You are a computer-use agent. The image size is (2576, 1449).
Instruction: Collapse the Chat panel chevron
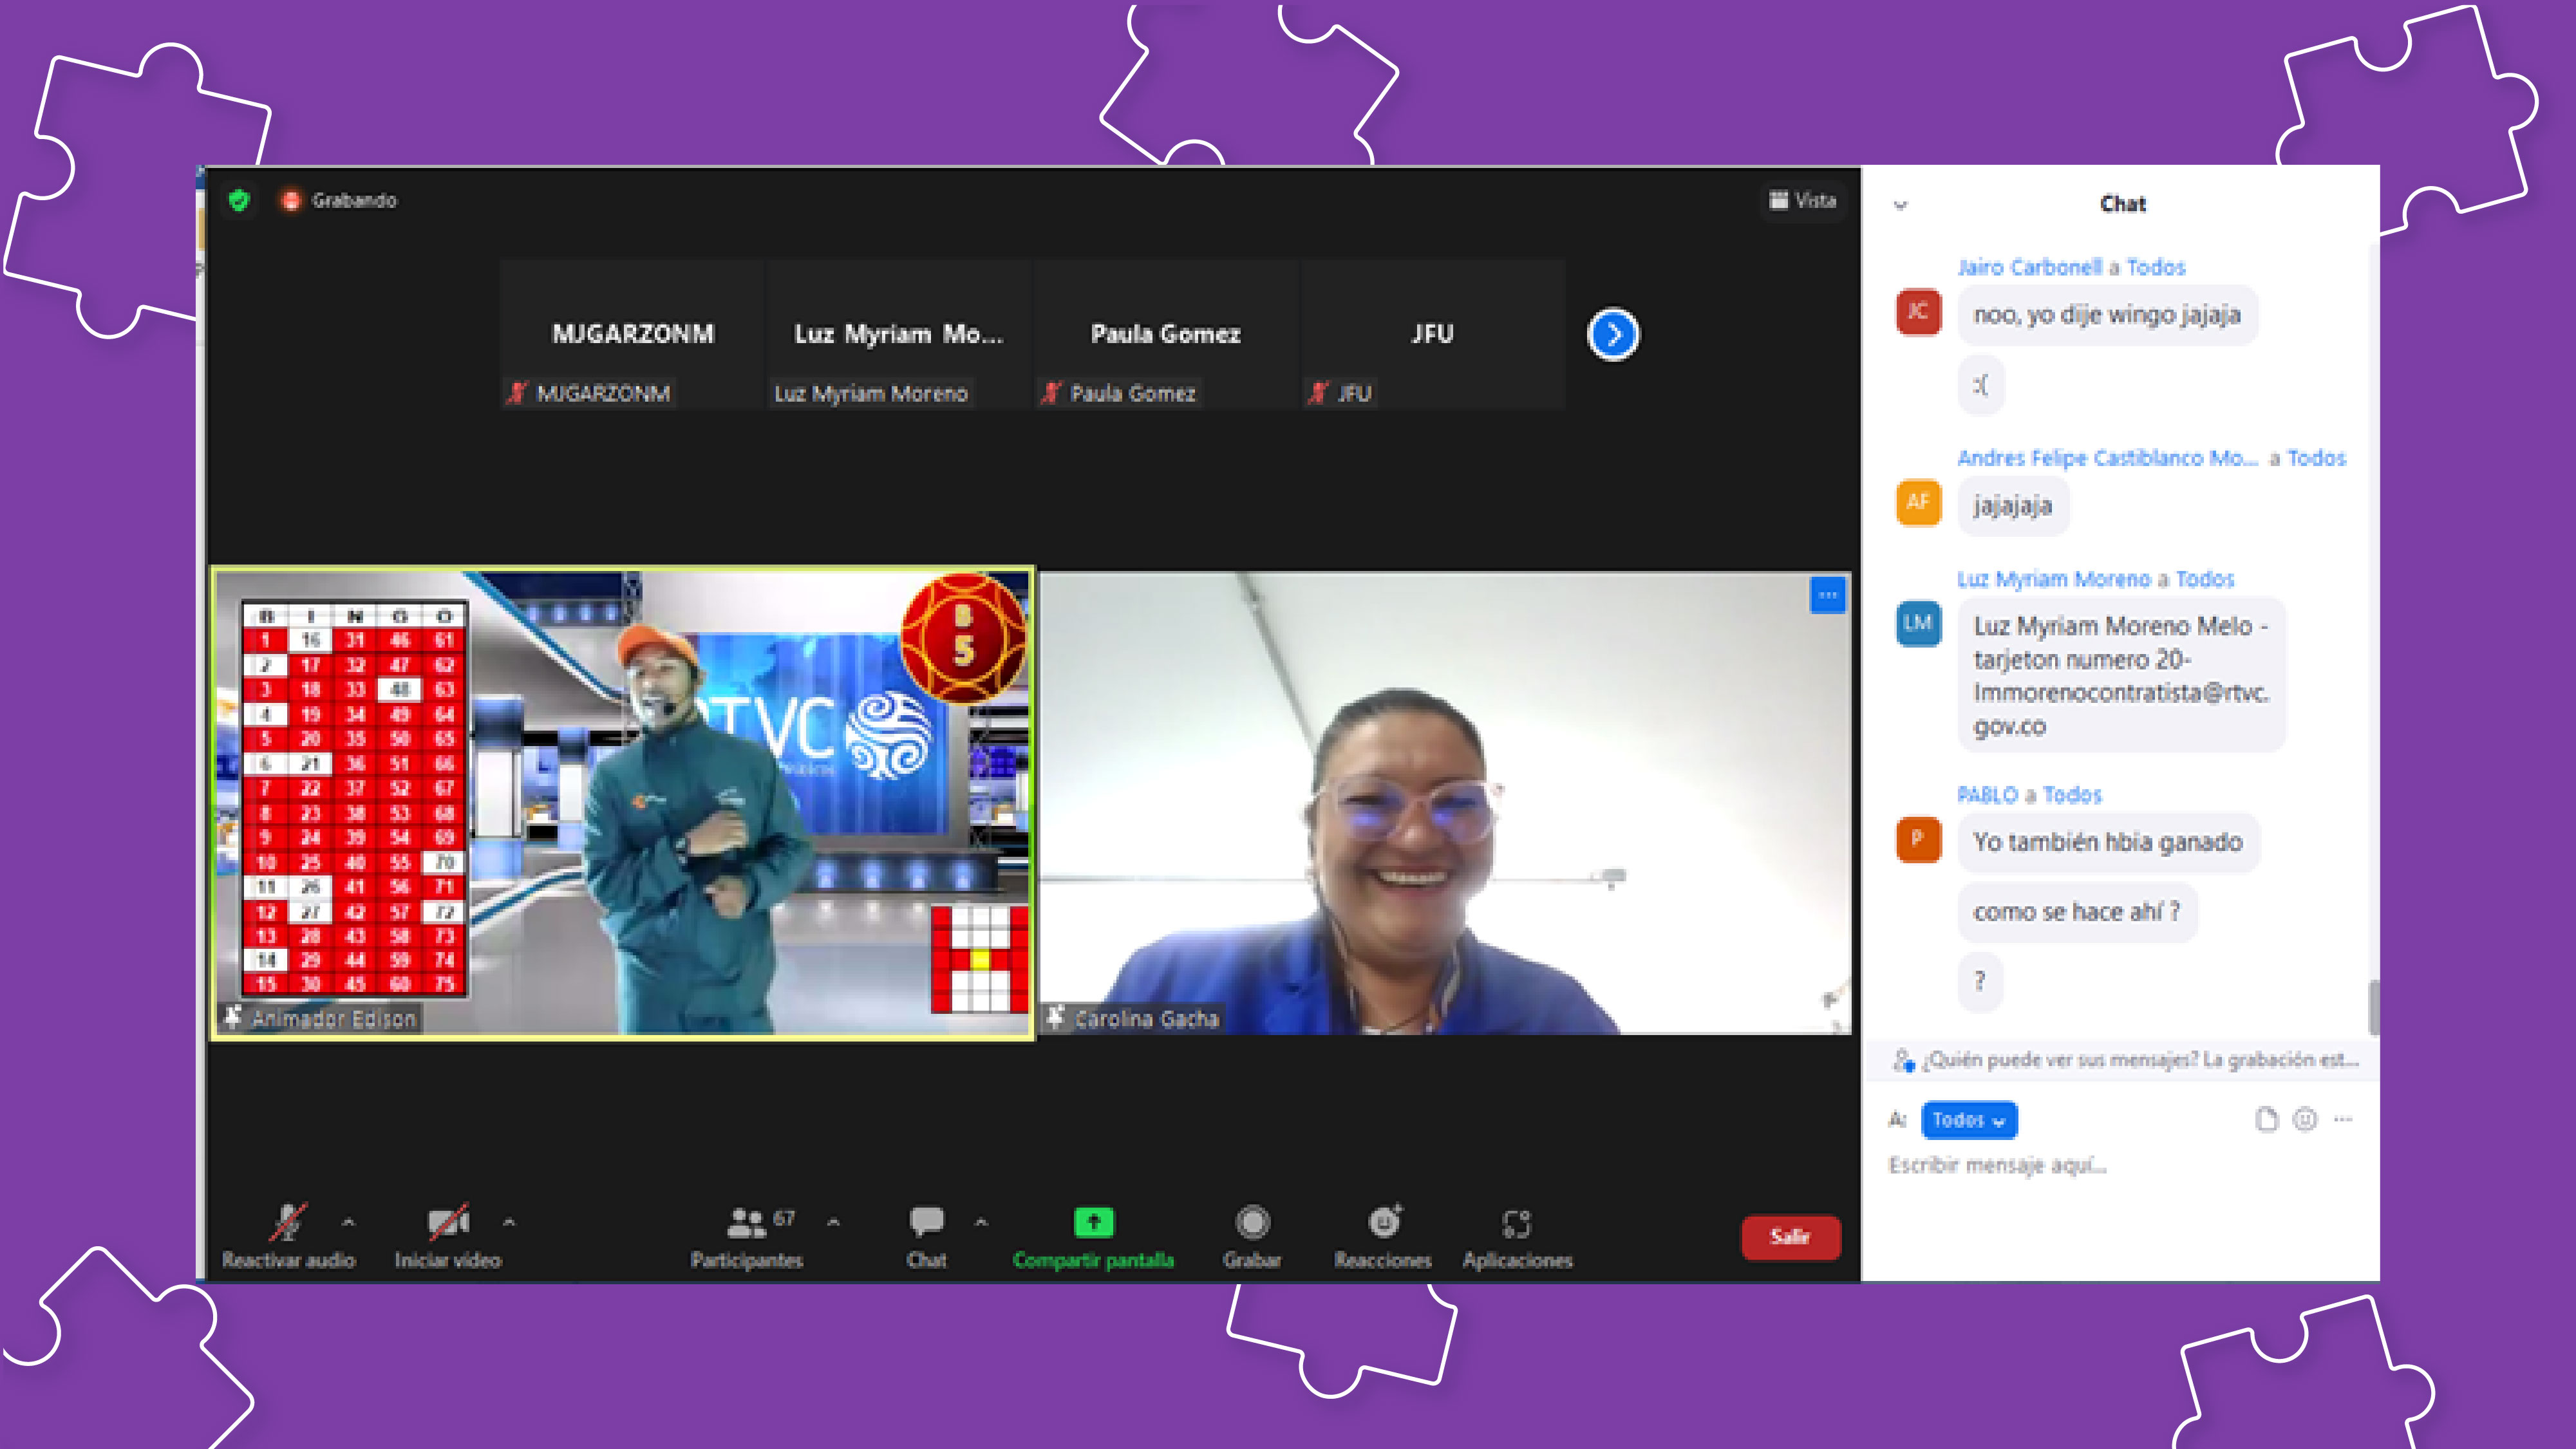point(1900,205)
